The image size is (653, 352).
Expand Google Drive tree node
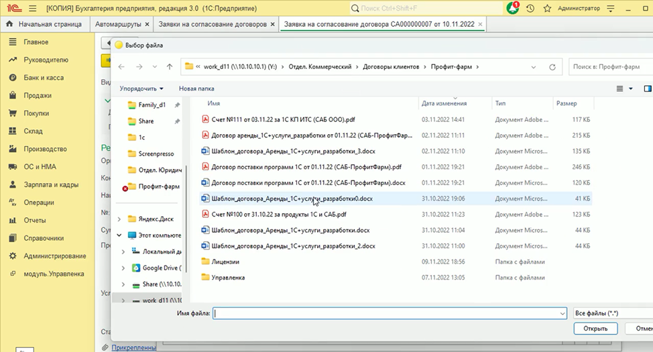[x=123, y=268]
